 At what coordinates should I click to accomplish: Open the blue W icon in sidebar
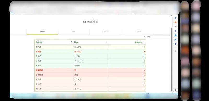point(175,40)
